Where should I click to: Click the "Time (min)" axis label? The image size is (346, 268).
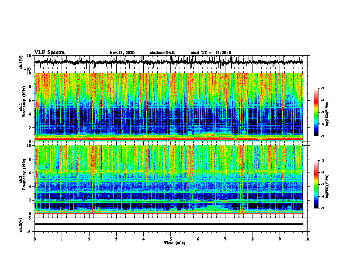tap(175, 243)
